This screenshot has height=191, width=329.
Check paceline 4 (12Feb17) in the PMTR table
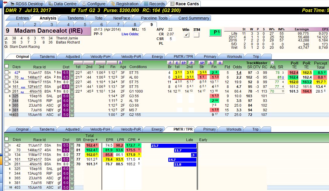pyautogui.click(x=6, y=159)
